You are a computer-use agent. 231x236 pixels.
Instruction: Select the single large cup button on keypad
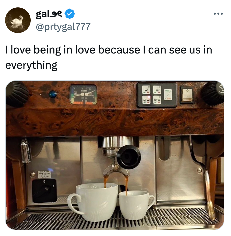tap(157, 90)
